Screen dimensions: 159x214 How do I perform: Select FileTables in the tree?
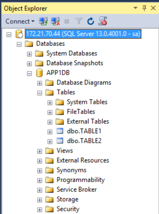pos(81,112)
